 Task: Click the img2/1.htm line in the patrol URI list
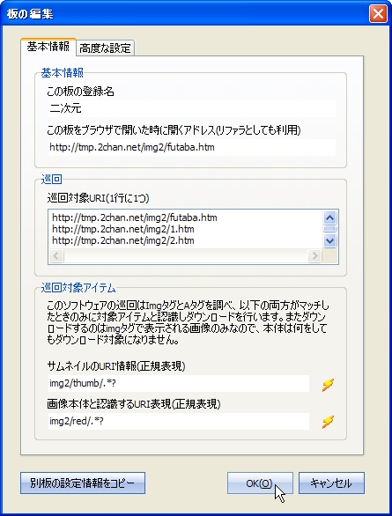(123, 229)
